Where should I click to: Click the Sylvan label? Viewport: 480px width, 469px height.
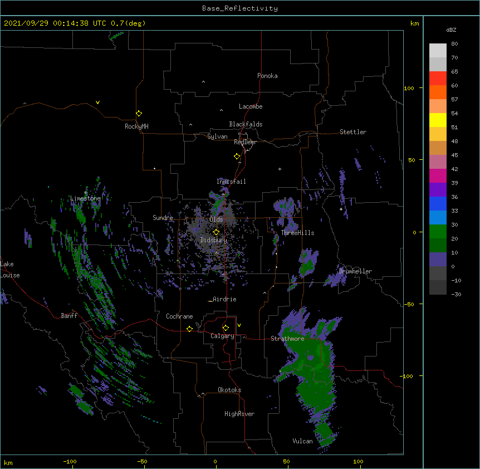[217, 136]
